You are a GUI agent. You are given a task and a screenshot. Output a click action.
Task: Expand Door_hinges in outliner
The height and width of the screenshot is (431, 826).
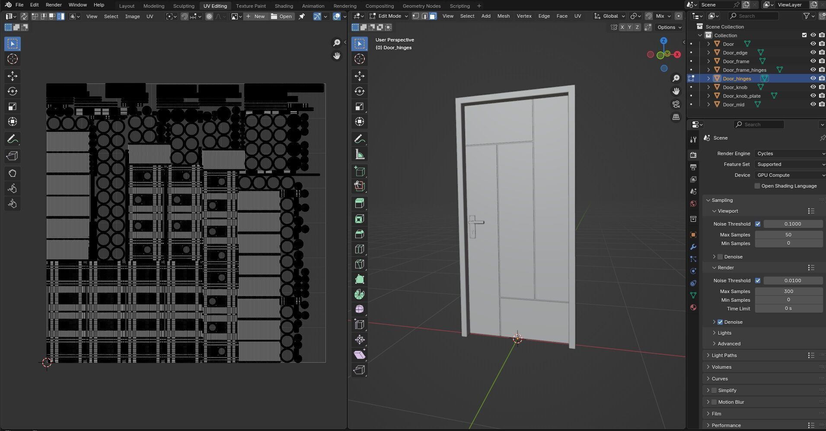point(708,79)
